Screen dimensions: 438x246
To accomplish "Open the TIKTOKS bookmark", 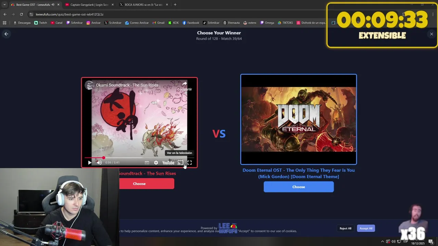I will [x=285, y=23].
